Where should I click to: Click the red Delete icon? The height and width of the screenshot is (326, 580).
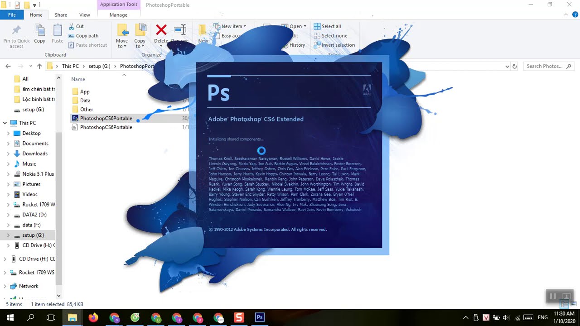tap(161, 30)
